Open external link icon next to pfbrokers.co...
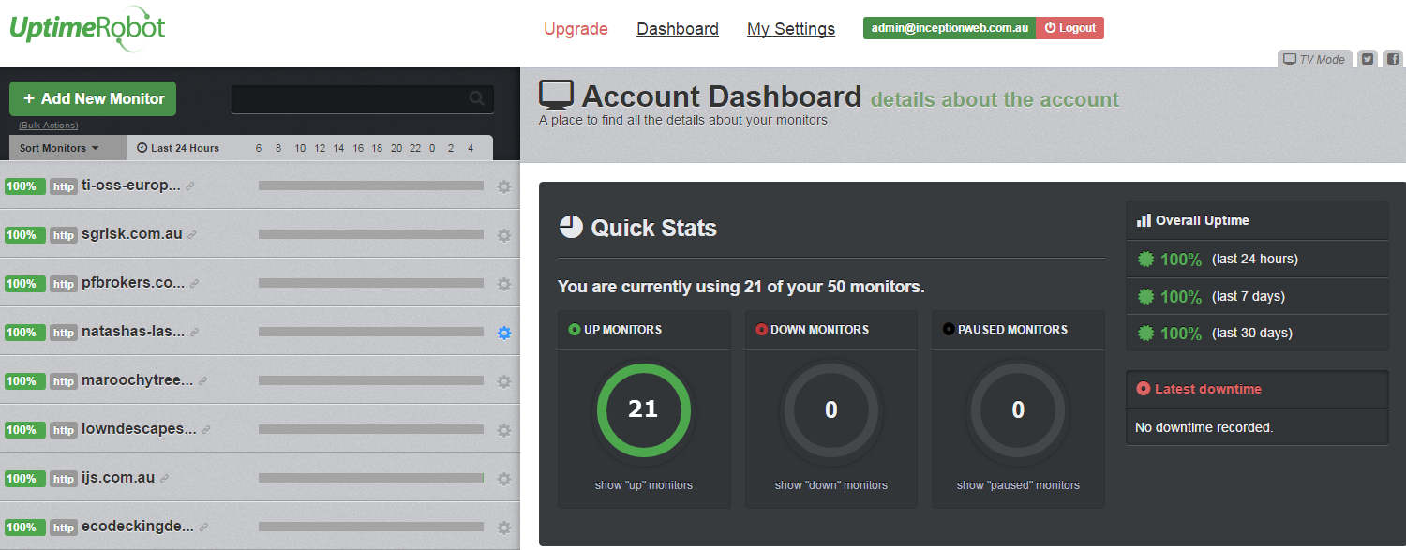Viewport: 1406px width, 550px height. pyautogui.click(x=195, y=284)
